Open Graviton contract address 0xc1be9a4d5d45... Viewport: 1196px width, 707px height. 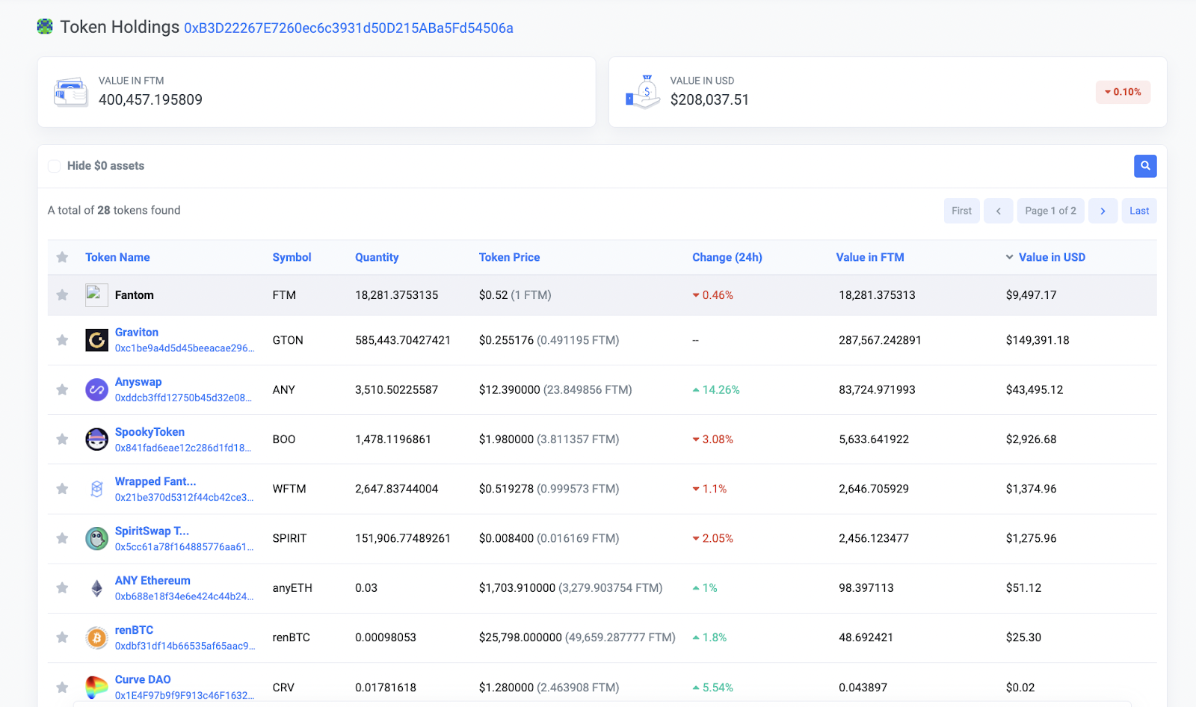(x=185, y=348)
